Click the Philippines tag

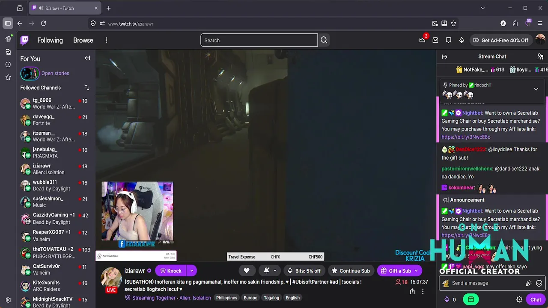click(226, 298)
